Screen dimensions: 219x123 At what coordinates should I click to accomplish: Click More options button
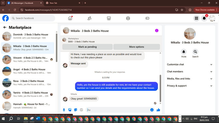pos(137,47)
